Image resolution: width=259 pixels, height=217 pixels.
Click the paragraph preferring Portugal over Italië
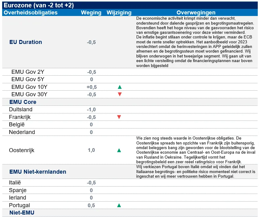196,172
